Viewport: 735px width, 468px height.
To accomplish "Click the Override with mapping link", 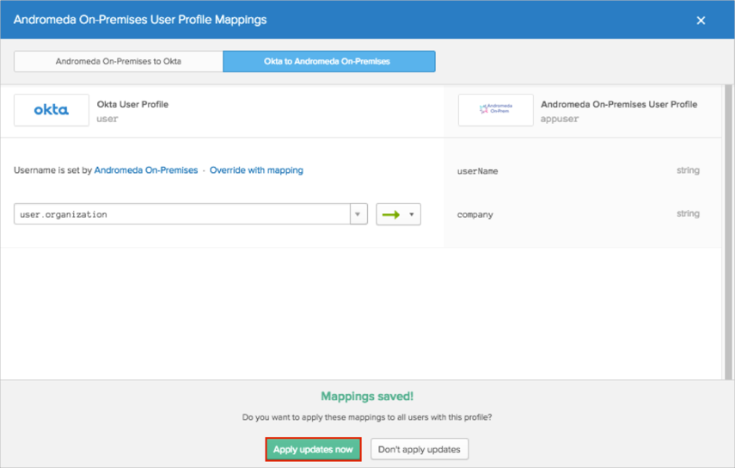I will click(256, 170).
